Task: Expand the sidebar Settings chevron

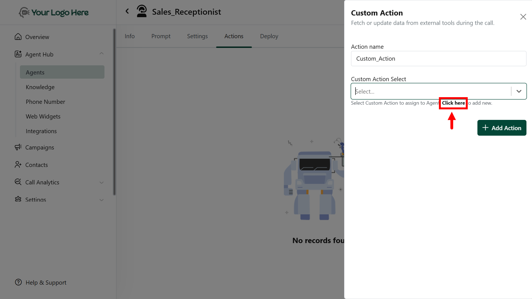Action: coord(101,200)
